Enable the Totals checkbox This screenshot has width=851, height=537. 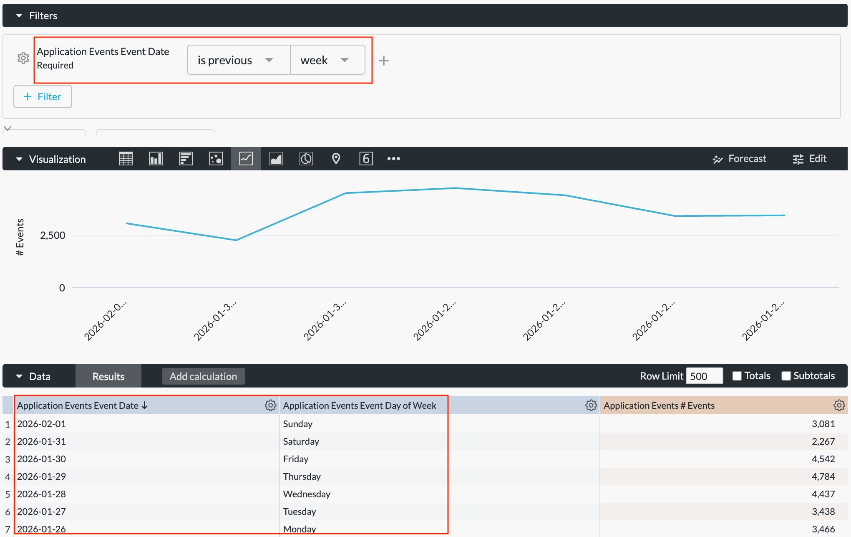click(x=737, y=376)
